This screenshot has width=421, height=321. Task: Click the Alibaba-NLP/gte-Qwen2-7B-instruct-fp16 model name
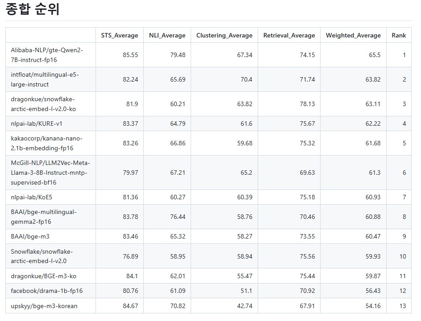[47, 55]
